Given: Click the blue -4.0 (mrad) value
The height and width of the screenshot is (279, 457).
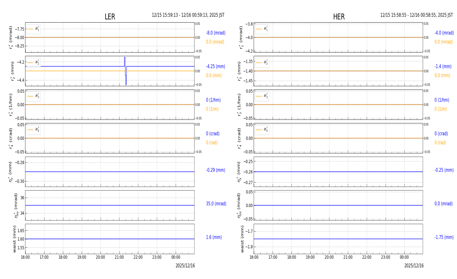Looking at the screenshot, I should (444, 33).
